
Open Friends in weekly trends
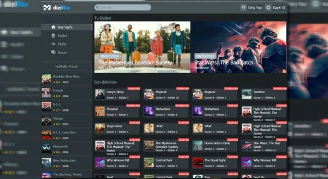pos(67,93)
